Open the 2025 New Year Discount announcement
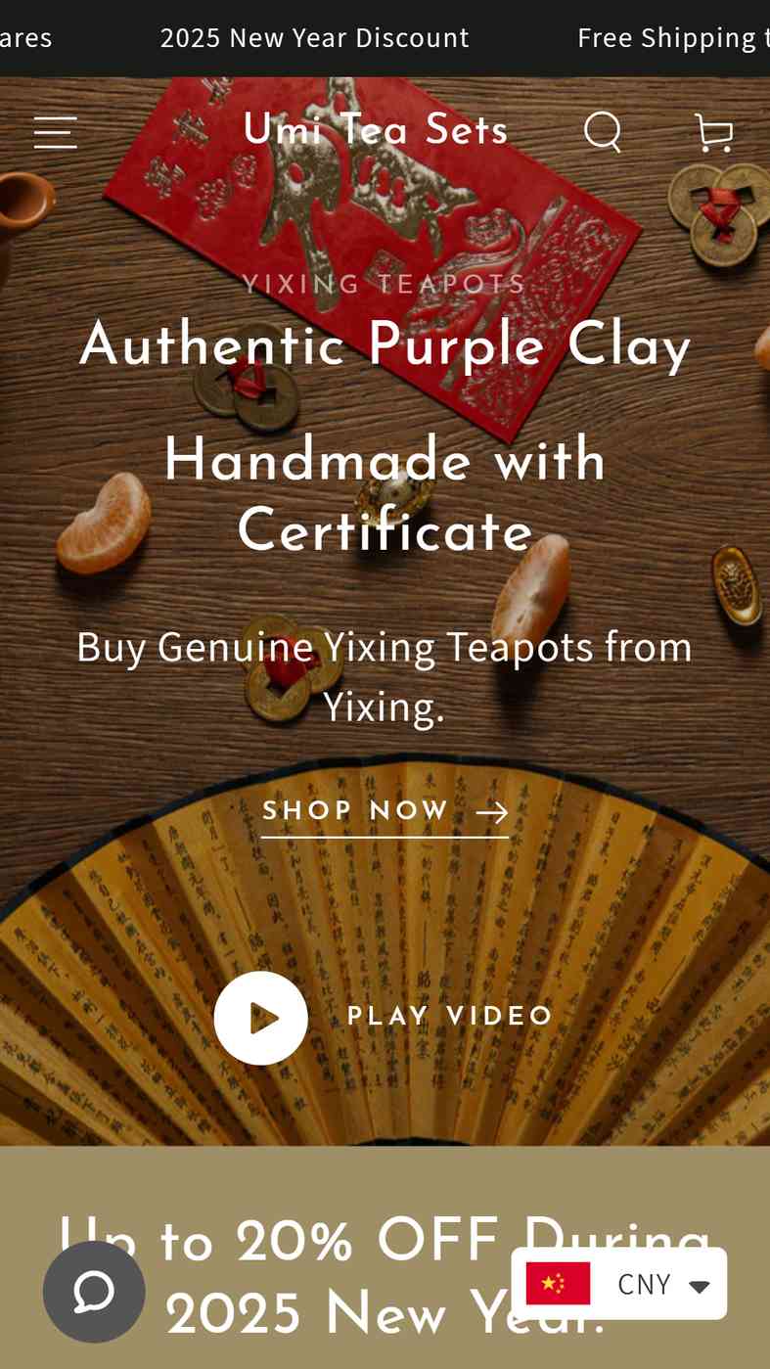The height and width of the screenshot is (1369, 770). [x=315, y=37]
